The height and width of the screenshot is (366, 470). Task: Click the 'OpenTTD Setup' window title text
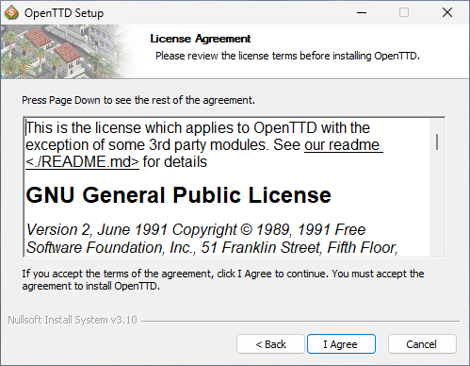(64, 13)
